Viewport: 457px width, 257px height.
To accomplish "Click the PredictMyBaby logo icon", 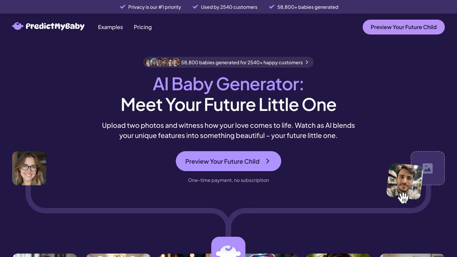I will tap(18, 26).
